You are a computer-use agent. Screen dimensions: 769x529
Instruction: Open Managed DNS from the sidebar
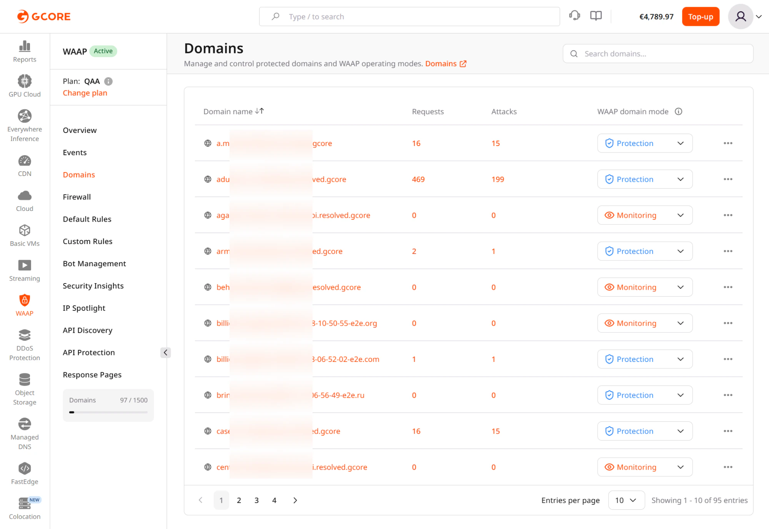[x=24, y=424]
